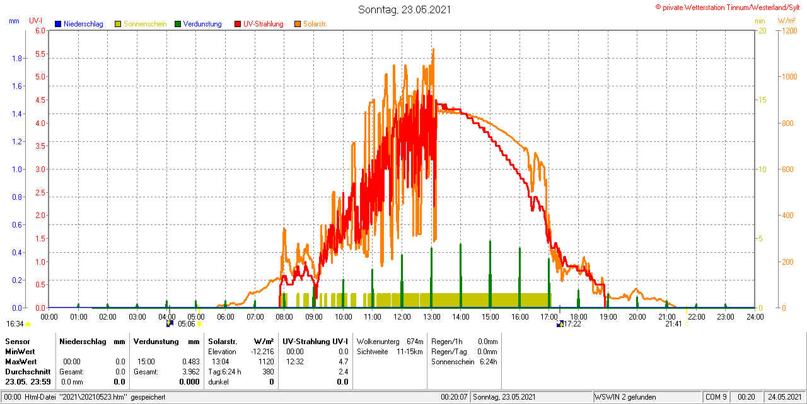
Task: Click the Niederschlag mm column header
Action: pos(92,341)
